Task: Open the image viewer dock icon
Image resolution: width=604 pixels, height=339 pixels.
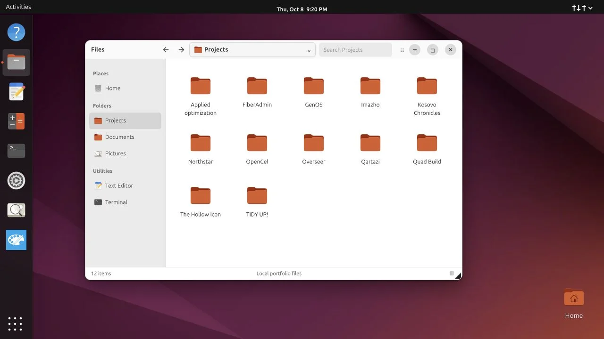Action: pos(16,210)
